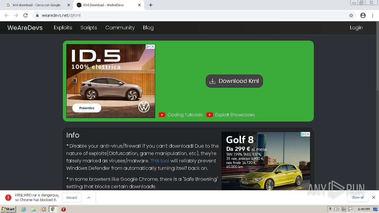Open the media player taskbar icon

click(x=44, y=209)
